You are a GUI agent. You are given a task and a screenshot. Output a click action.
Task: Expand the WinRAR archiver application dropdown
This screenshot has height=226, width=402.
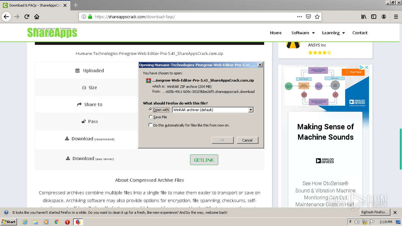click(x=251, y=110)
